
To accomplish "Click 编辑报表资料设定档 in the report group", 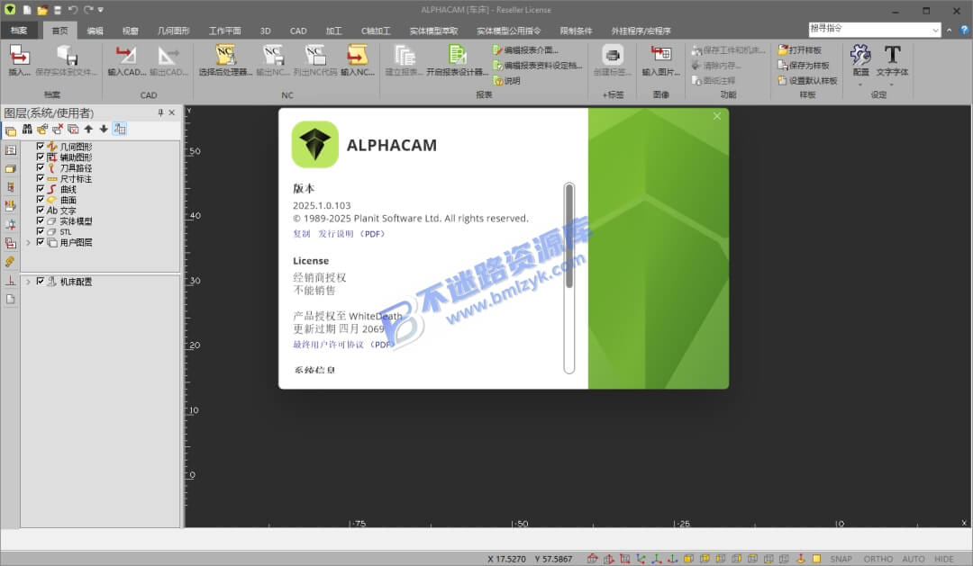I will pos(537,65).
